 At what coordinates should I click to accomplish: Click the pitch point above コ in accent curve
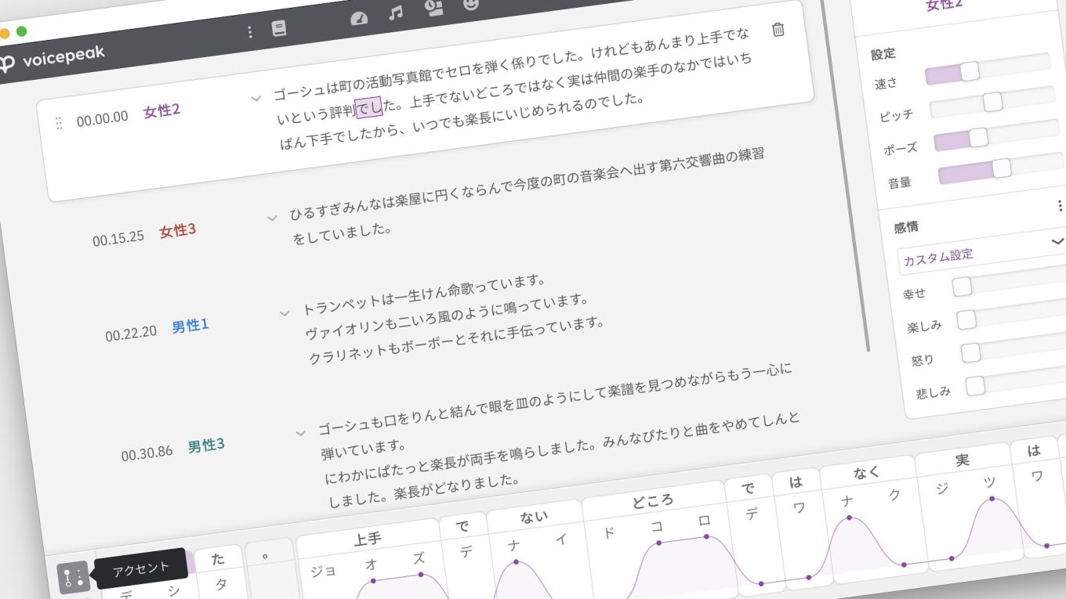coord(658,543)
